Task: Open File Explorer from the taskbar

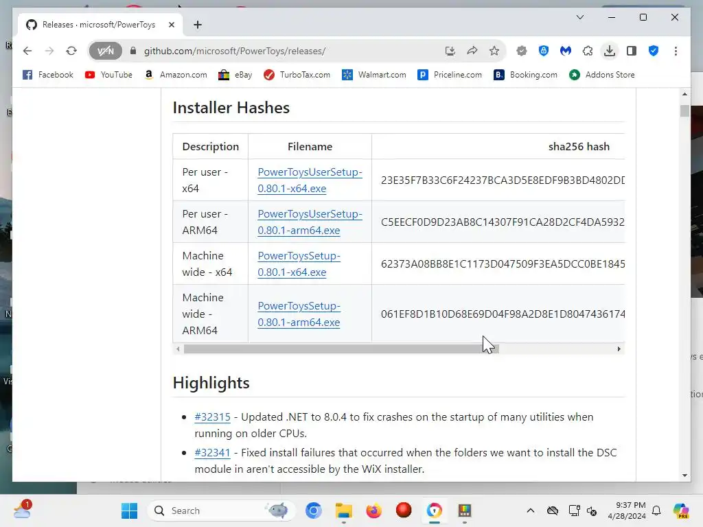Action: click(x=344, y=511)
